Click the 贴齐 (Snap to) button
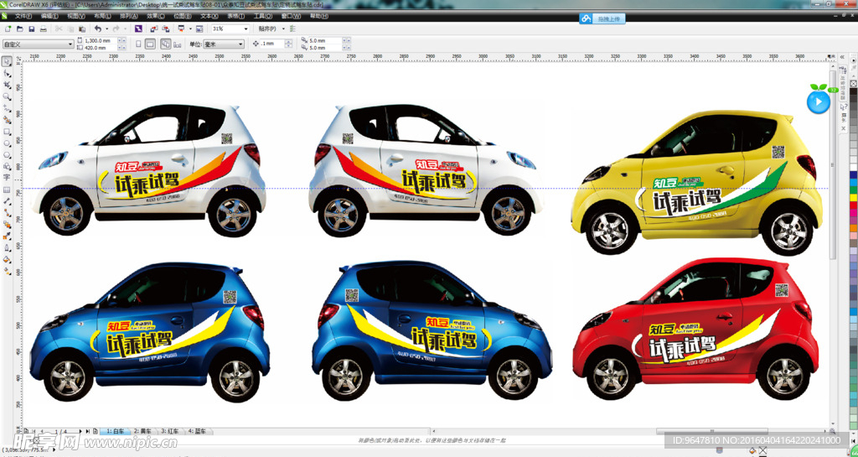The image size is (858, 457). click(x=268, y=29)
